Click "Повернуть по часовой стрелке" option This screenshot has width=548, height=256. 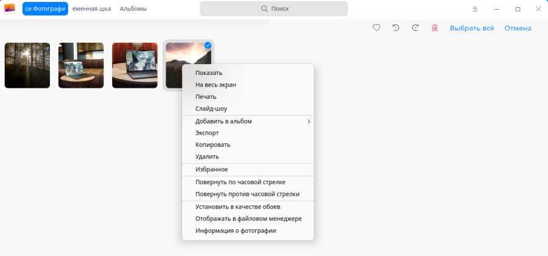[241, 182]
